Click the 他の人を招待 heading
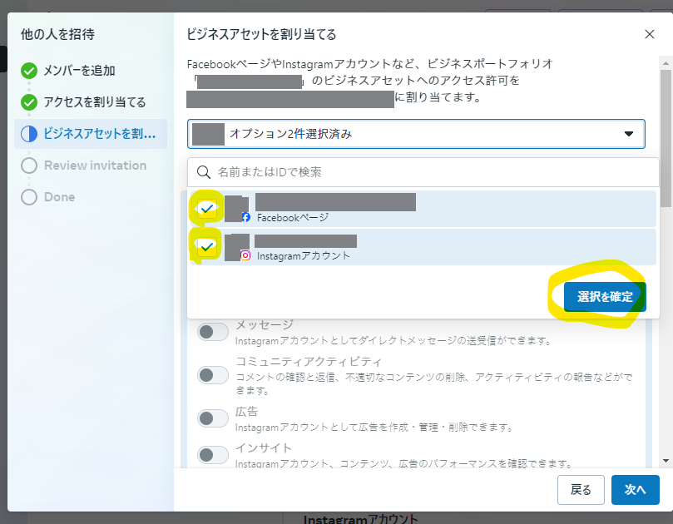This screenshot has height=524, width=673. pos(57,34)
